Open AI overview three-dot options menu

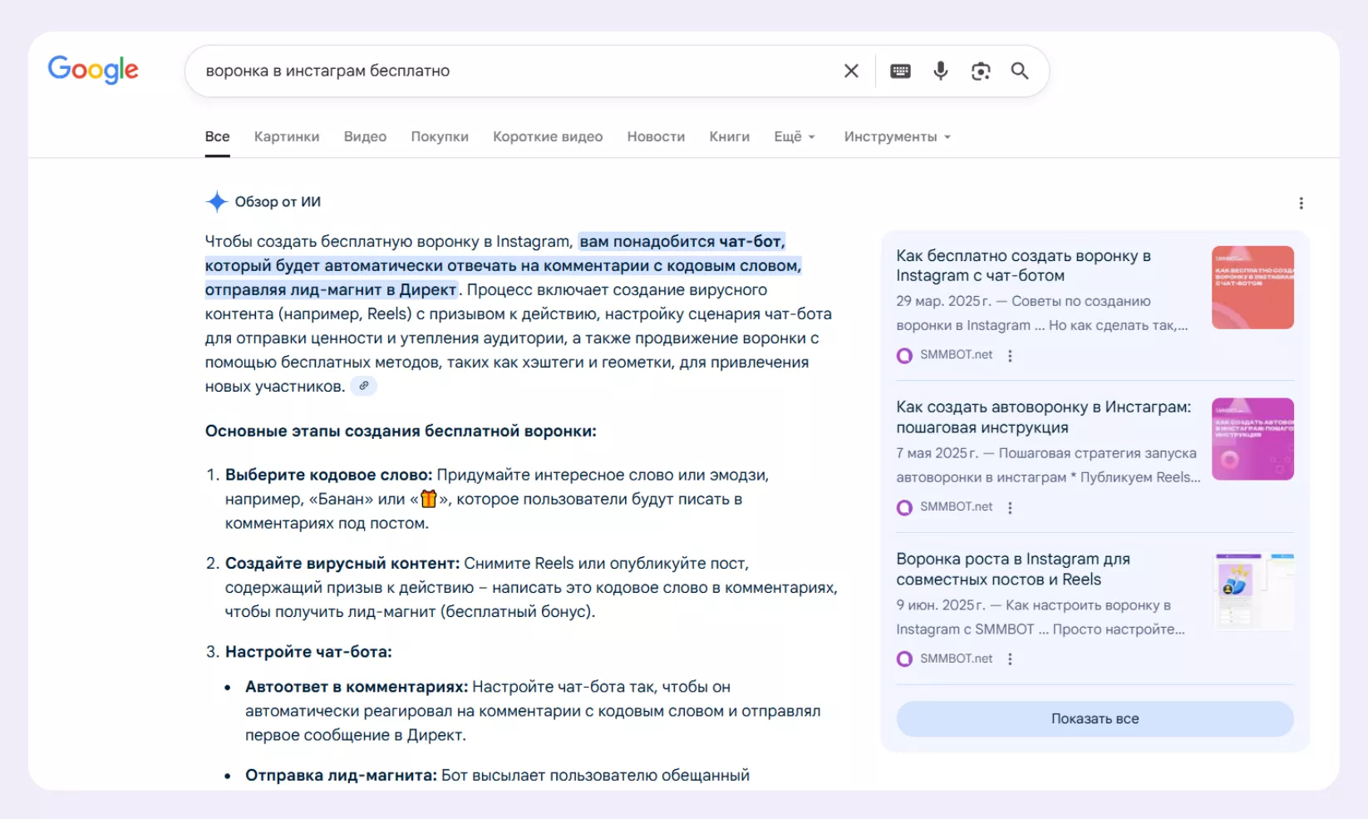tap(1301, 204)
